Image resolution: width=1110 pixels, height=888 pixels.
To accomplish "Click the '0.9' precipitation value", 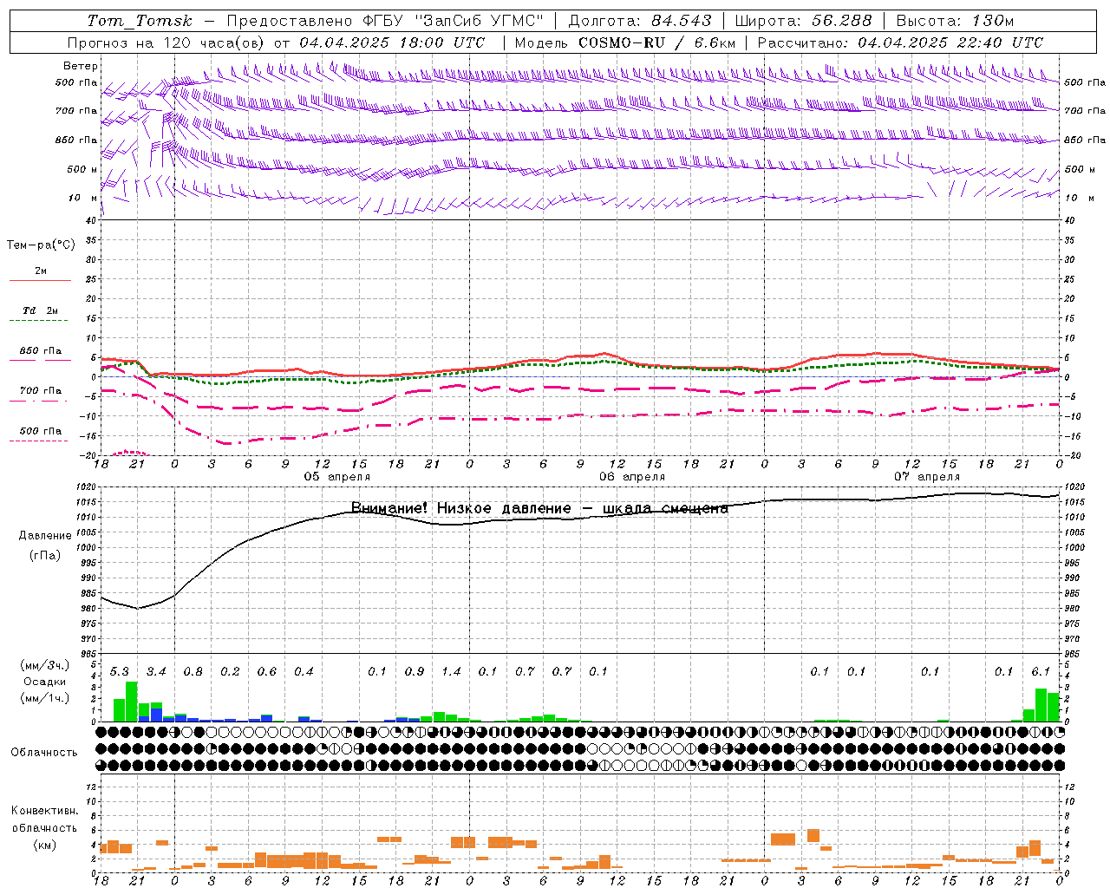I will click(415, 671).
